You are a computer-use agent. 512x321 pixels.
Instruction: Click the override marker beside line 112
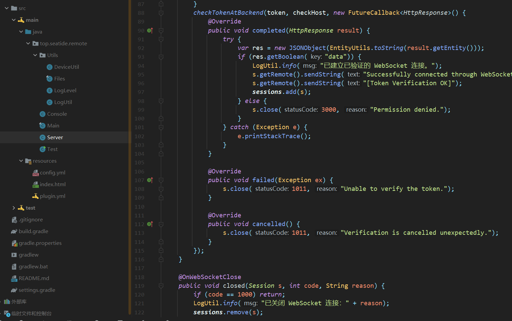tap(150, 224)
